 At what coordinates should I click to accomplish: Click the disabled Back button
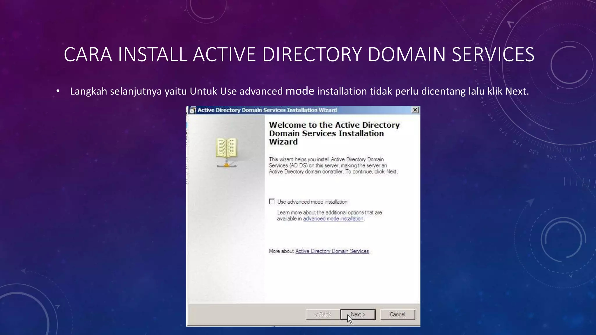(323, 314)
